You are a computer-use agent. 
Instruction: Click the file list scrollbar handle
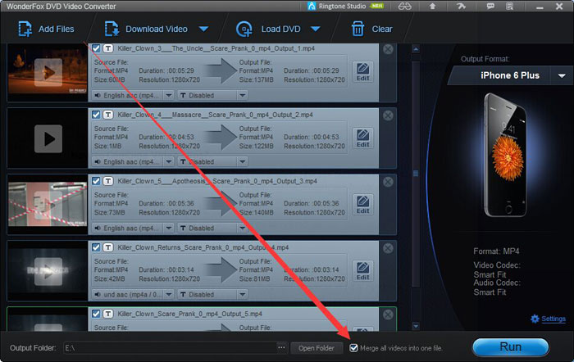(416, 173)
